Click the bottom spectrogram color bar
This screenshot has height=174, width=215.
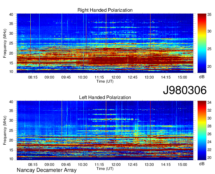[x=202, y=130]
